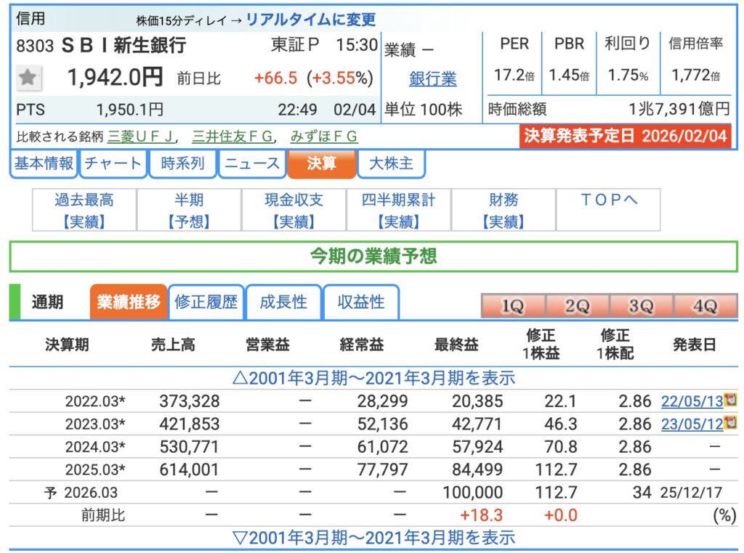This screenshot has width=744, height=553.
Task: Open the PDF icon beside 23/05/12
Action: (x=729, y=423)
